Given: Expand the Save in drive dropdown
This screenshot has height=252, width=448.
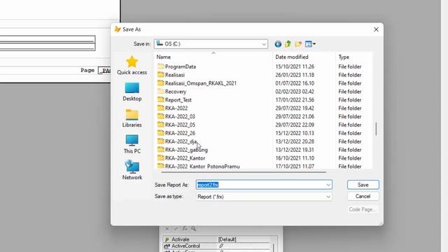Looking at the screenshot, I should pyautogui.click(x=264, y=44).
